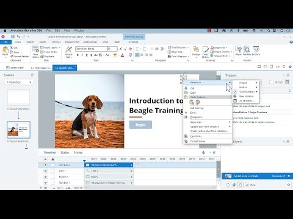Open the font name dropdown
The height and width of the screenshot is (219, 293).
[106, 49]
